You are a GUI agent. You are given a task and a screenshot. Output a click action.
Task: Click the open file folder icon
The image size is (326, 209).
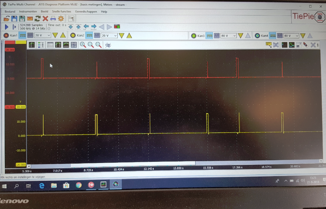7,18
